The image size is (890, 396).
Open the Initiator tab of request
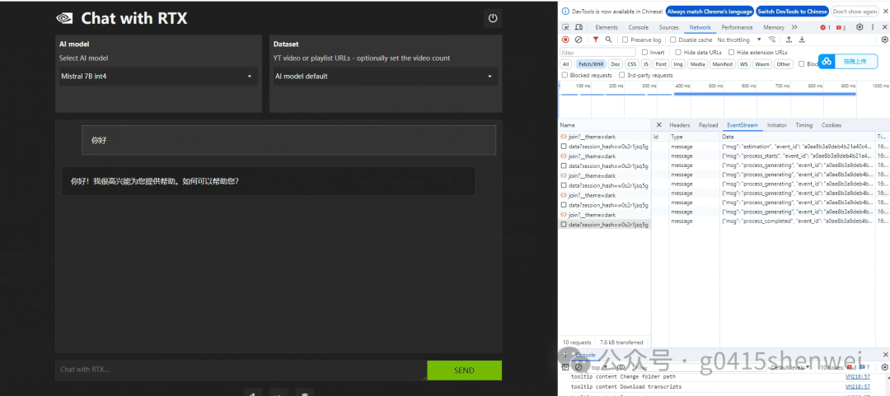[x=777, y=125]
